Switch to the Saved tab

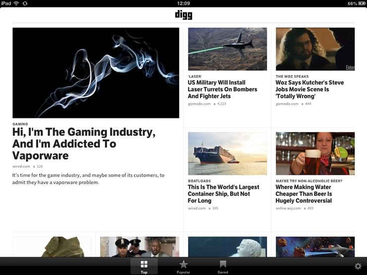pos(223,267)
